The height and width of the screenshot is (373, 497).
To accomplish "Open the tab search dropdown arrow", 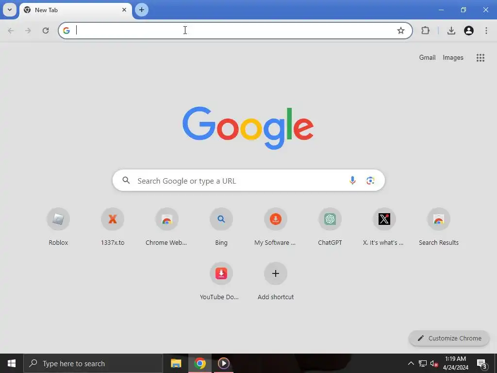I will (x=10, y=10).
